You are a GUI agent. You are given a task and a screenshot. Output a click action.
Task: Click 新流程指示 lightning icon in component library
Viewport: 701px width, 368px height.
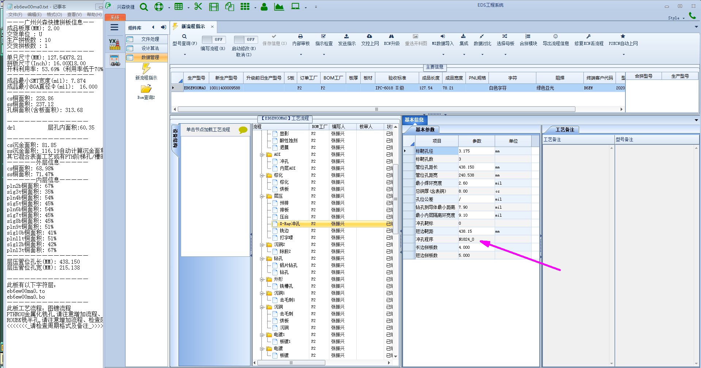146,69
